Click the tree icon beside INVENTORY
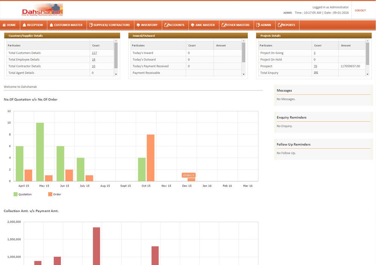This screenshot has width=376, height=265. click(x=138, y=25)
